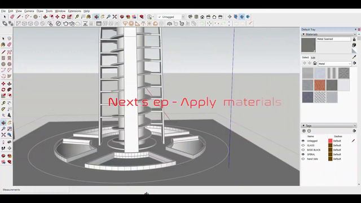Click the teapot render icon in second toolbar
361x203 pixels.
point(65,24)
